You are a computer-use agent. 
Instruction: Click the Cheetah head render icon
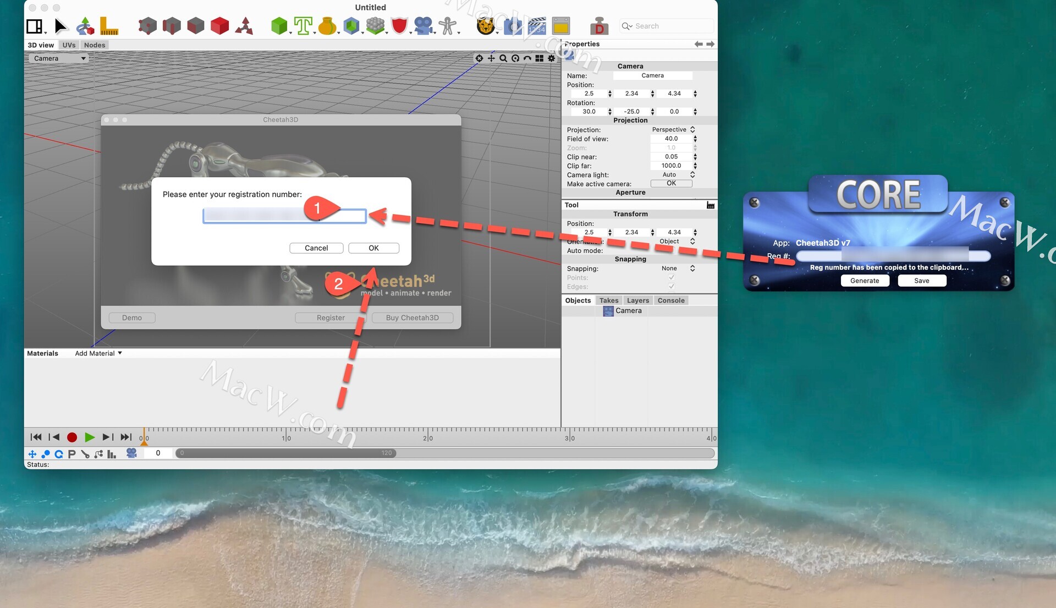(486, 26)
